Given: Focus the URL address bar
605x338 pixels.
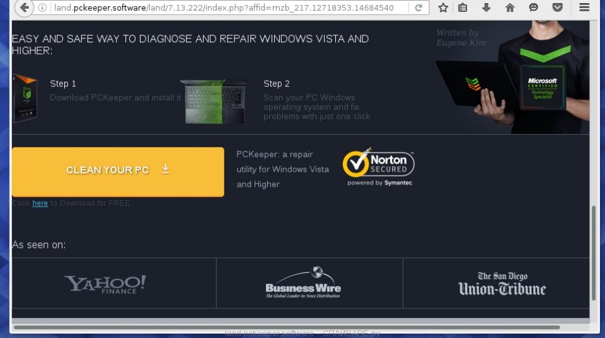Looking at the screenshot, I should (227, 8).
